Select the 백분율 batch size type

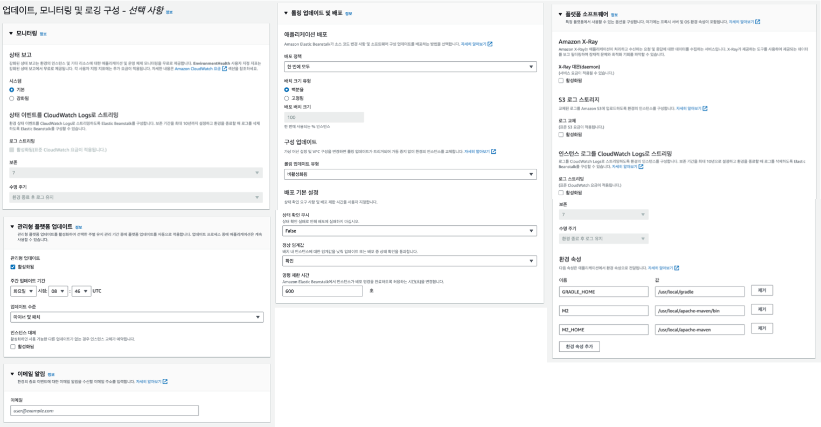coord(287,90)
